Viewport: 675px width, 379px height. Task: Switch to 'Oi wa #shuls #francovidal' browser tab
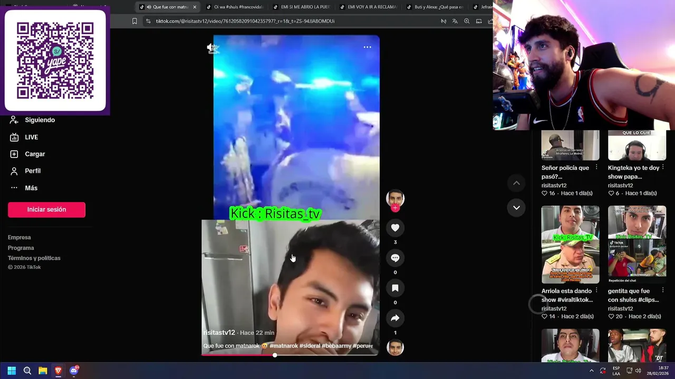pos(234,7)
